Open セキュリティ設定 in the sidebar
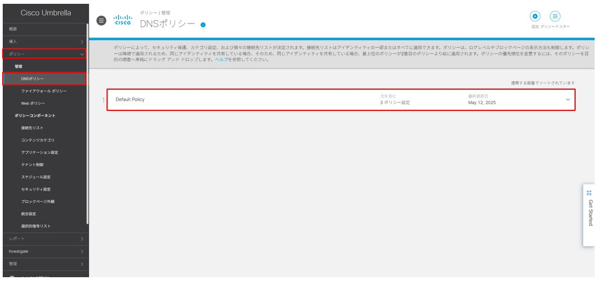Screen dimensions: 599x281 [x=36, y=189]
